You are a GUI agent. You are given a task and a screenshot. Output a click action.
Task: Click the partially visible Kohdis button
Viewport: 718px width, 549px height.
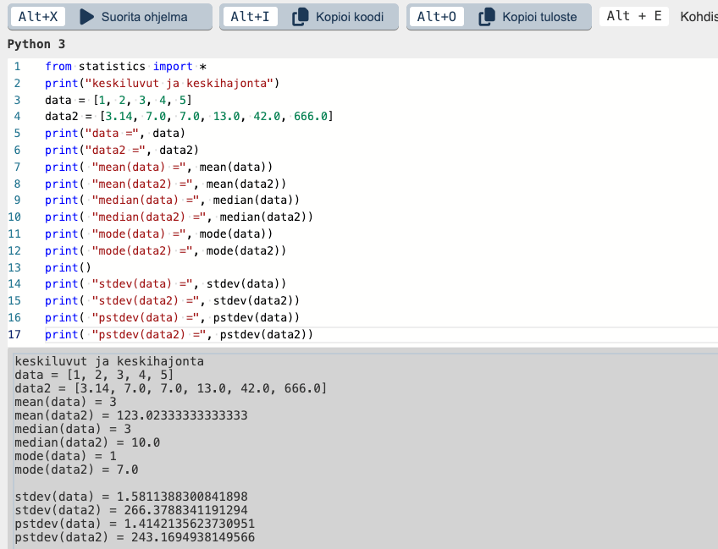[x=698, y=17]
